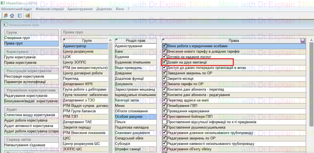
Task: Click the notebook toolbar icon
Action: (20, 15)
